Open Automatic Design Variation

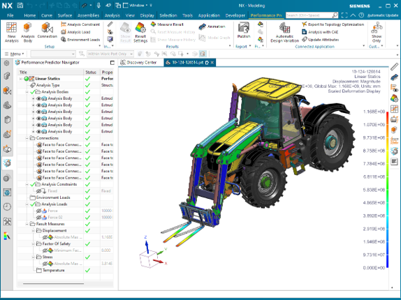[x=284, y=32]
